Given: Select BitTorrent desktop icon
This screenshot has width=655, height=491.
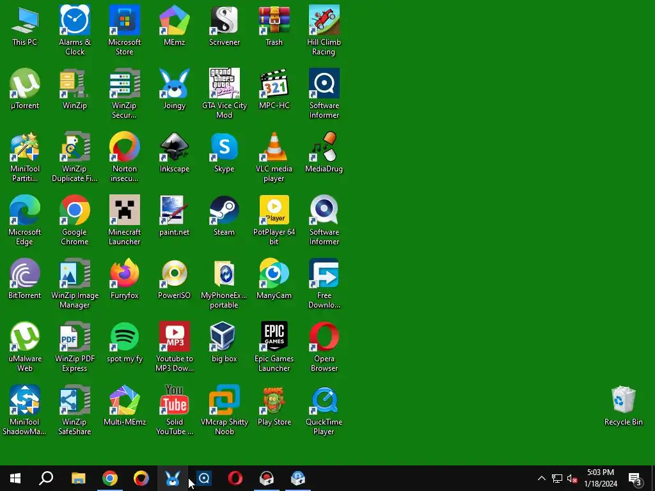Looking at the screenshot, I should coord(25,279).
